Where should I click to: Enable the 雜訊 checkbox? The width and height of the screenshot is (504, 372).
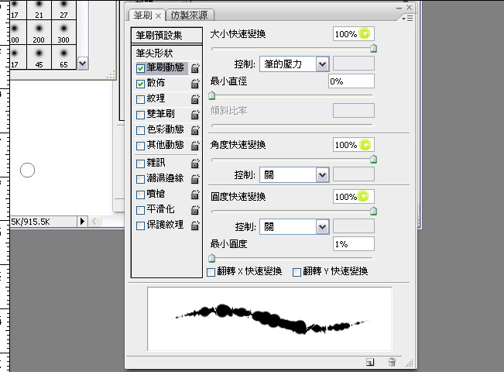[x=140, y=164]
